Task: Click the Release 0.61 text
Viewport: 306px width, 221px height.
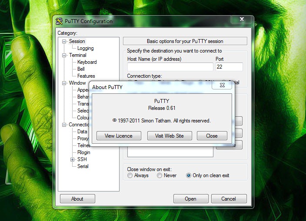Action: (162, 108)
